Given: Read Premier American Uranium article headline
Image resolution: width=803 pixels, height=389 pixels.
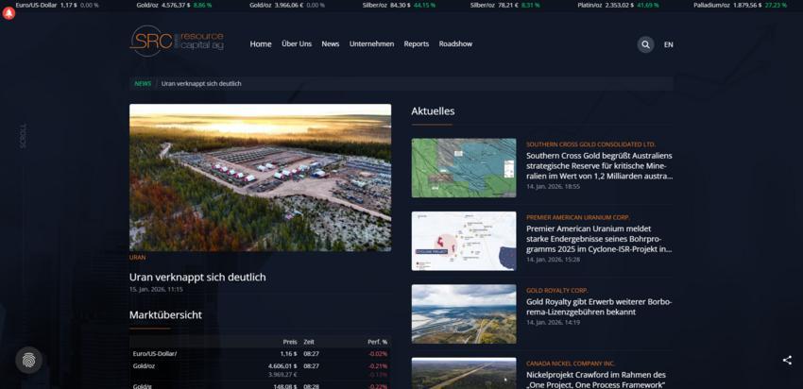Looking at the screenshot, I should click(x=599, y=239).
